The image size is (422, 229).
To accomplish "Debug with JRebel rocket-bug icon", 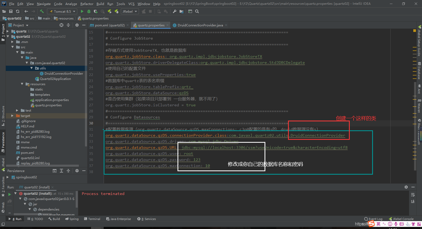I will click(x=116, y=11).
